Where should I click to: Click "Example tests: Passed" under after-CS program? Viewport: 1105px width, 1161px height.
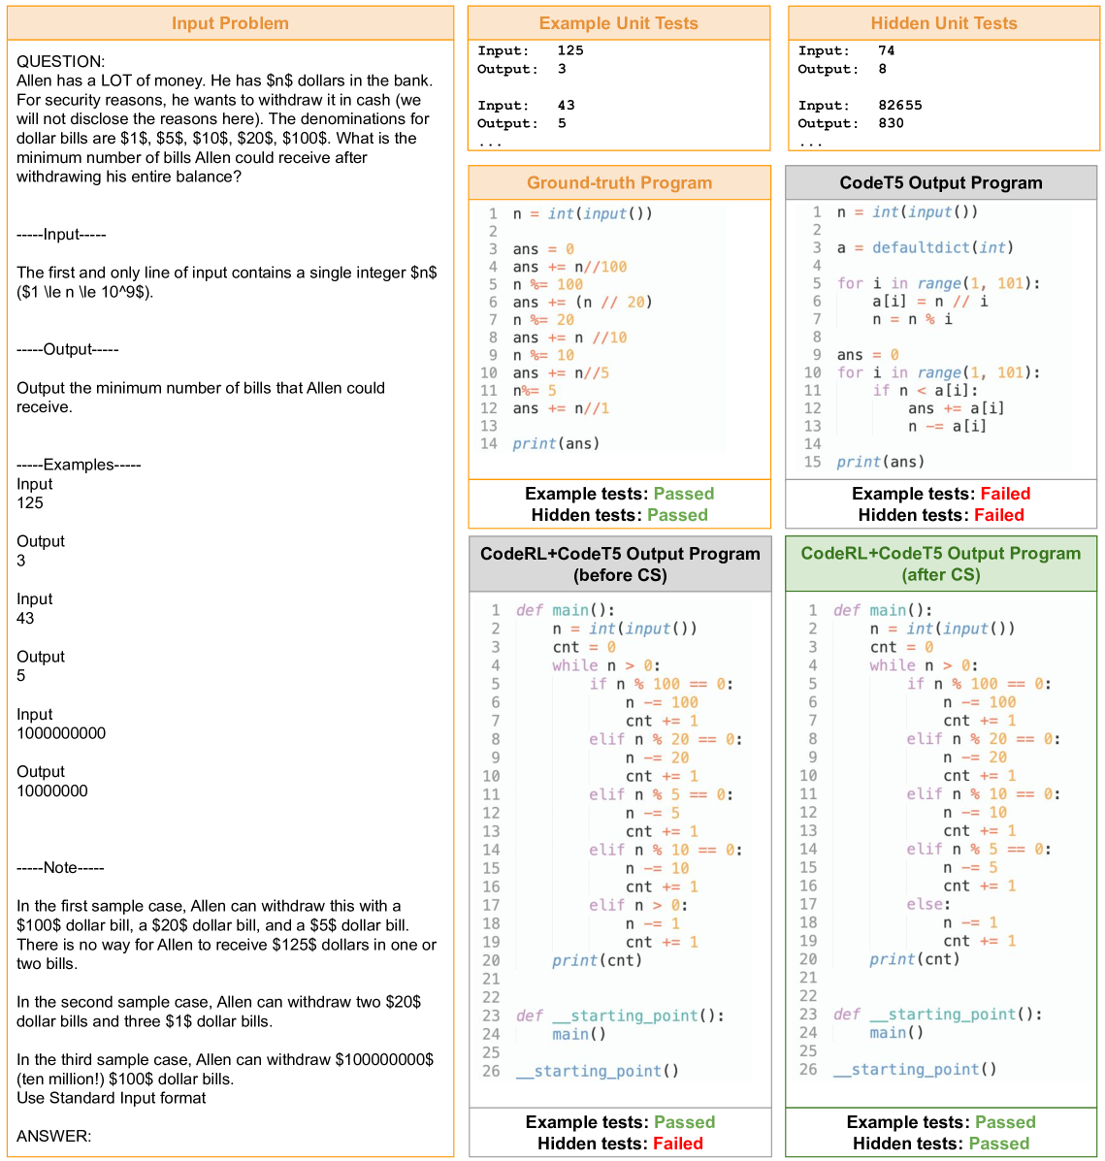pos(941,1122)
